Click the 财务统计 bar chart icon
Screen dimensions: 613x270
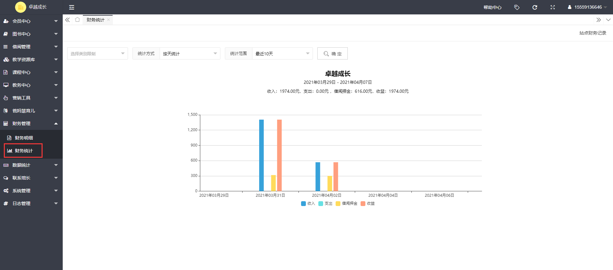click(10, 151)
